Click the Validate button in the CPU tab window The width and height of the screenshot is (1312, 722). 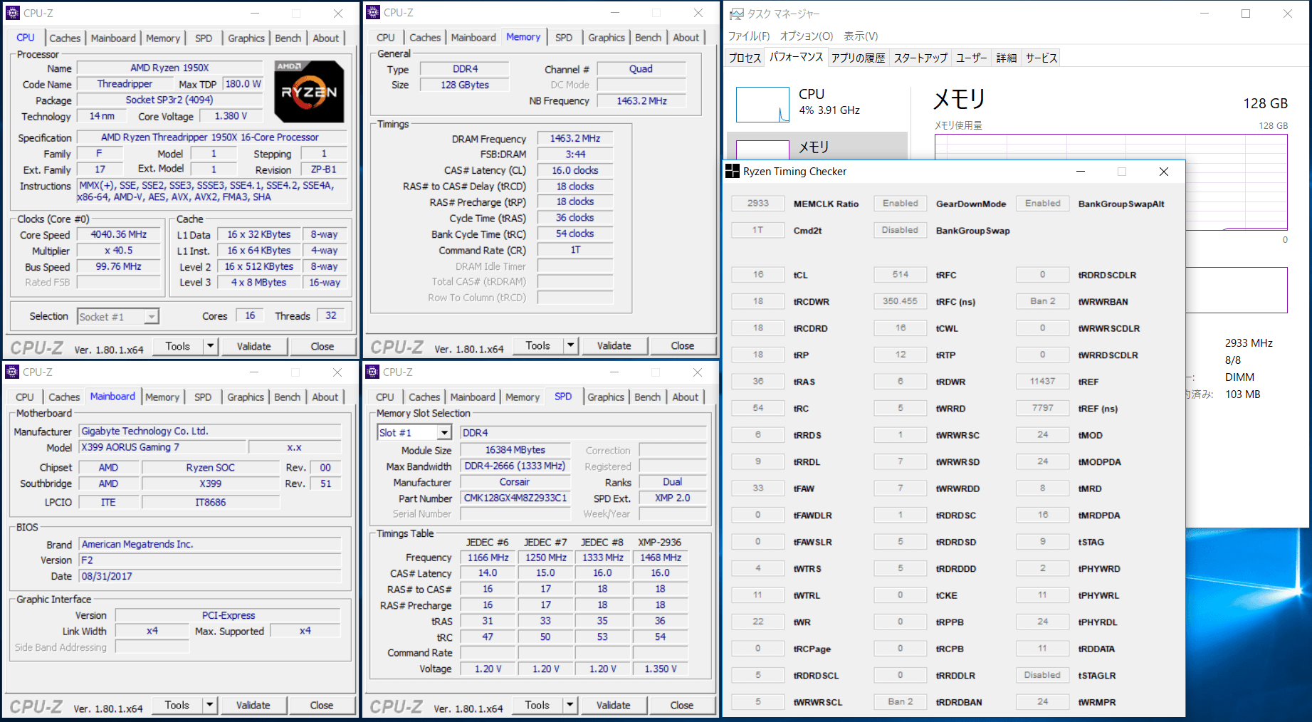point(253,346)
